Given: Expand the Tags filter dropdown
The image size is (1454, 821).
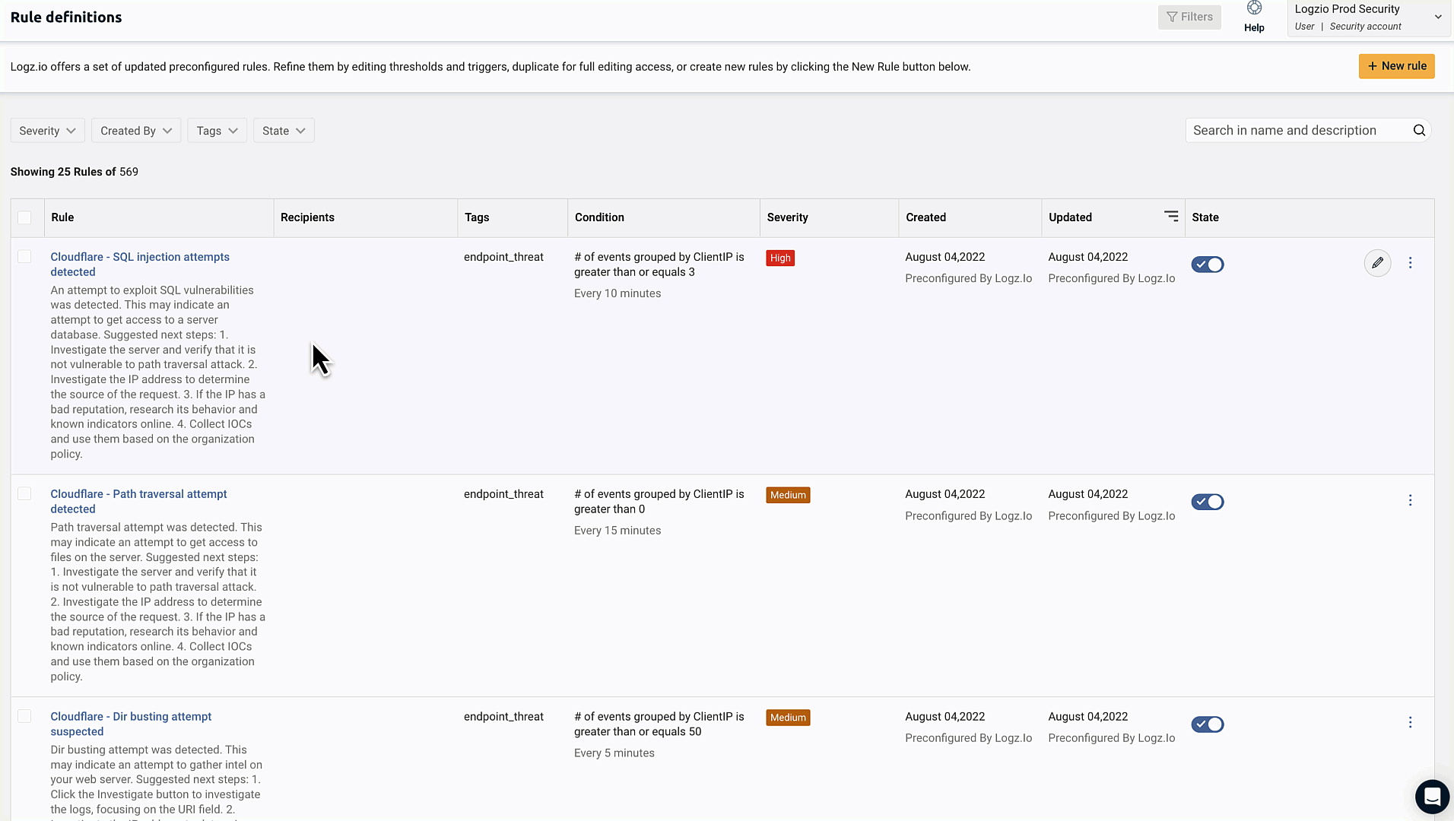Looking at the screenshot, I should point(217,131).
